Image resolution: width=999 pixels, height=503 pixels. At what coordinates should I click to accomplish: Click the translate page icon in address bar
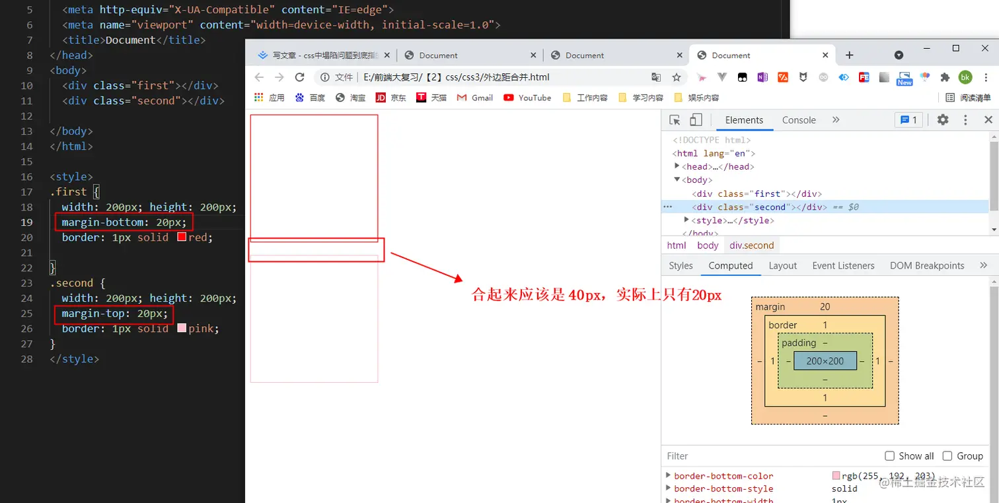click(x=656, y=77)
